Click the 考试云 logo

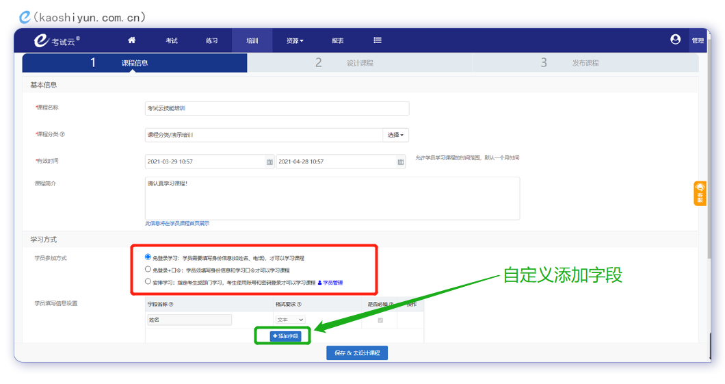57,41
